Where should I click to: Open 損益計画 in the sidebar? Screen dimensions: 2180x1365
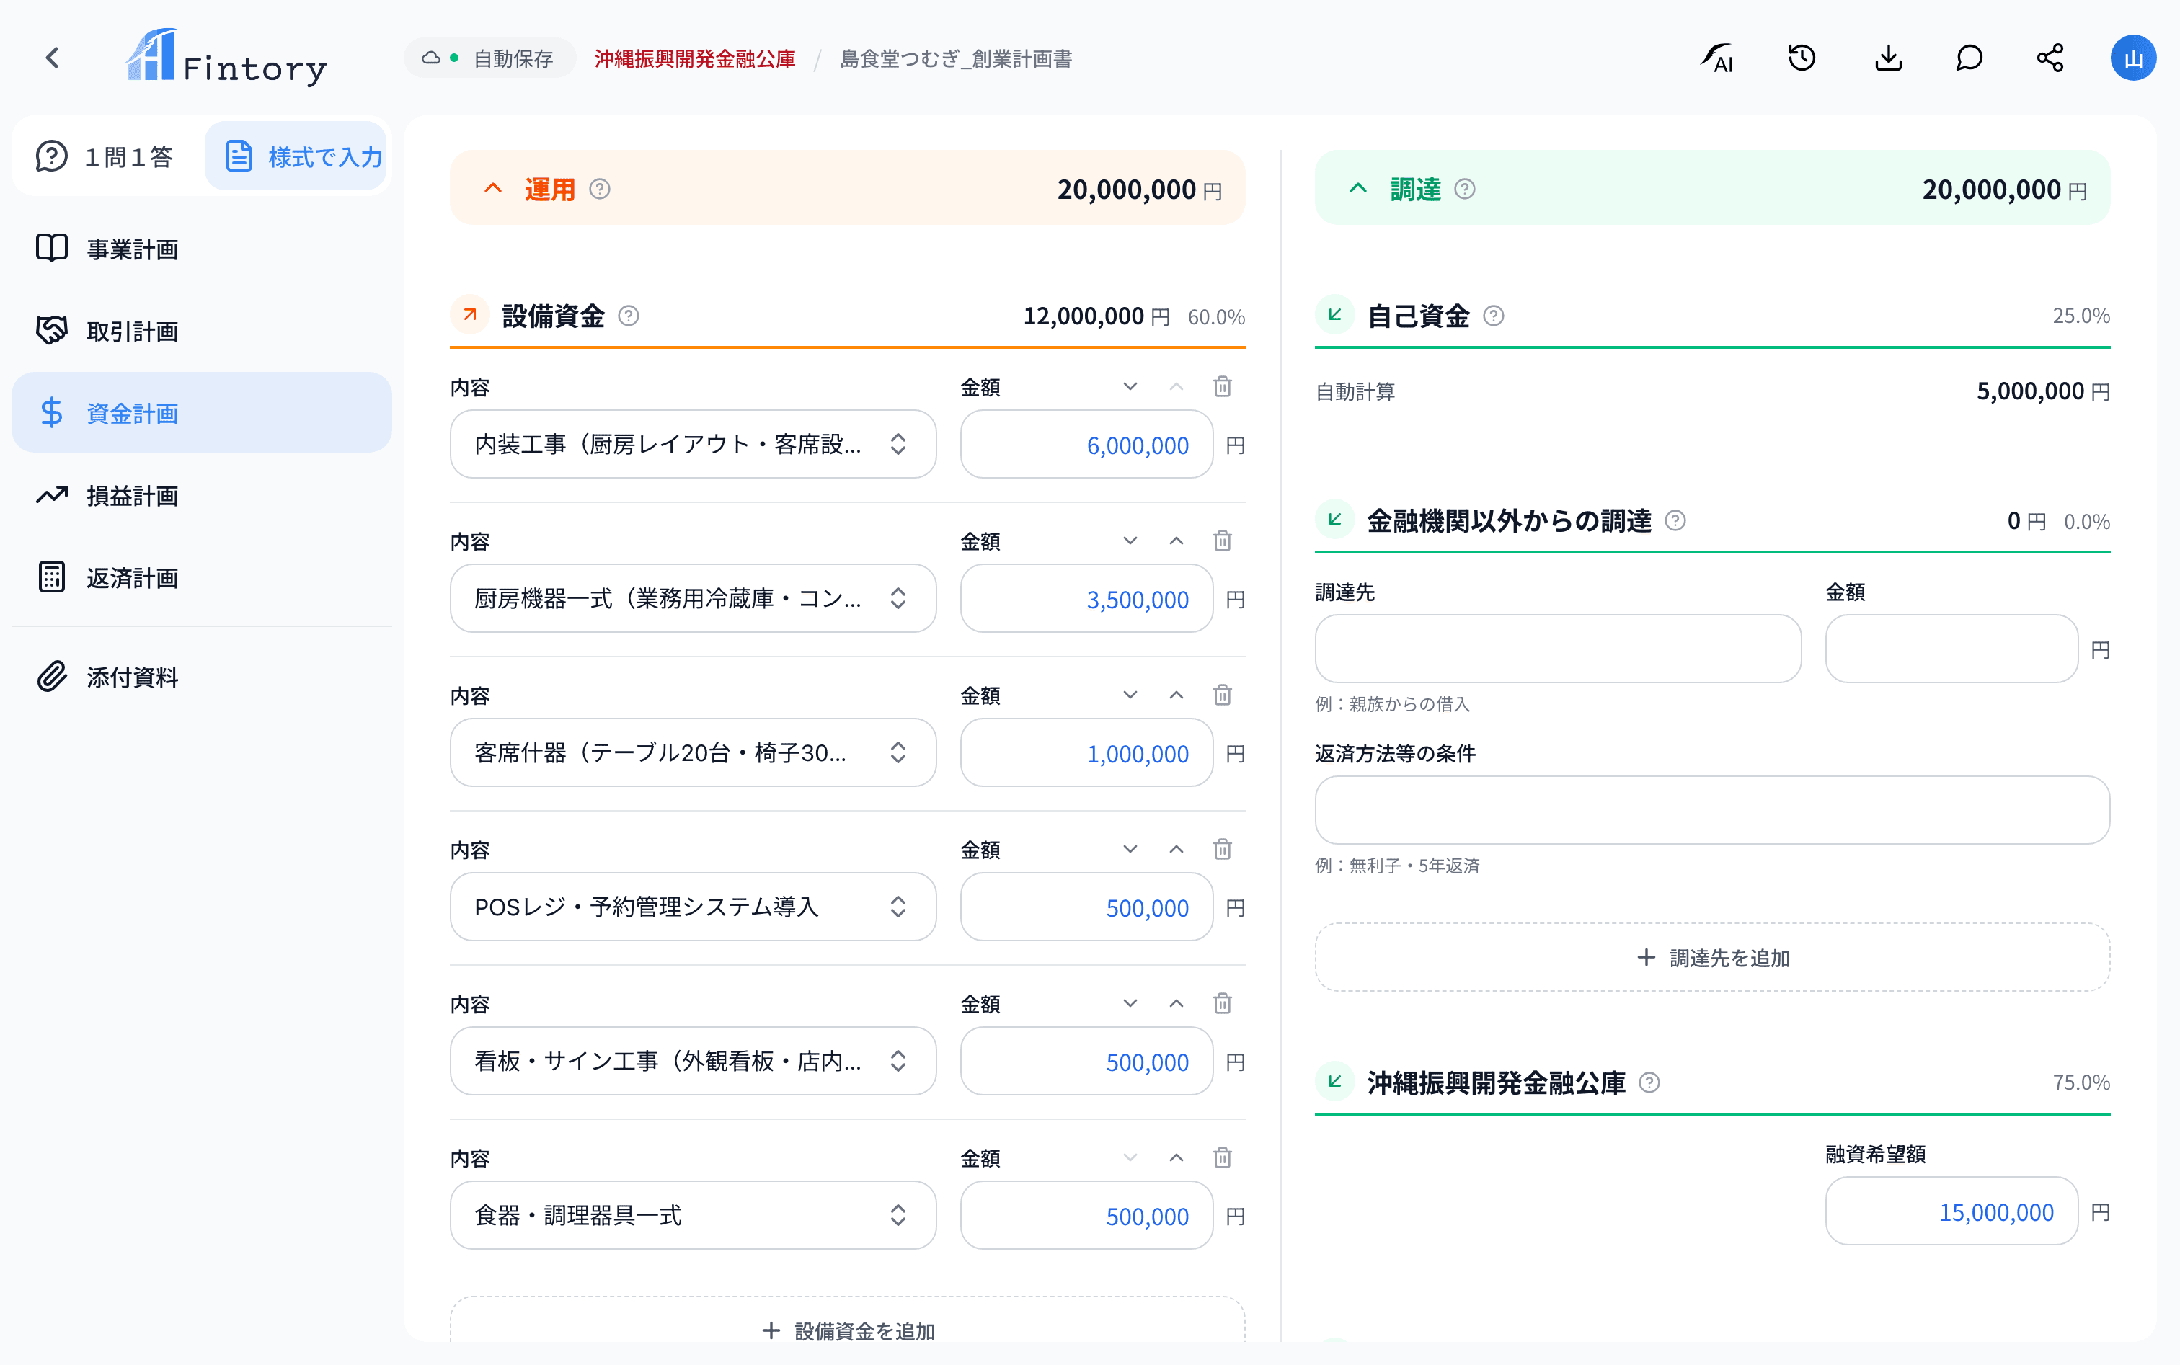(x=201, y=494)
